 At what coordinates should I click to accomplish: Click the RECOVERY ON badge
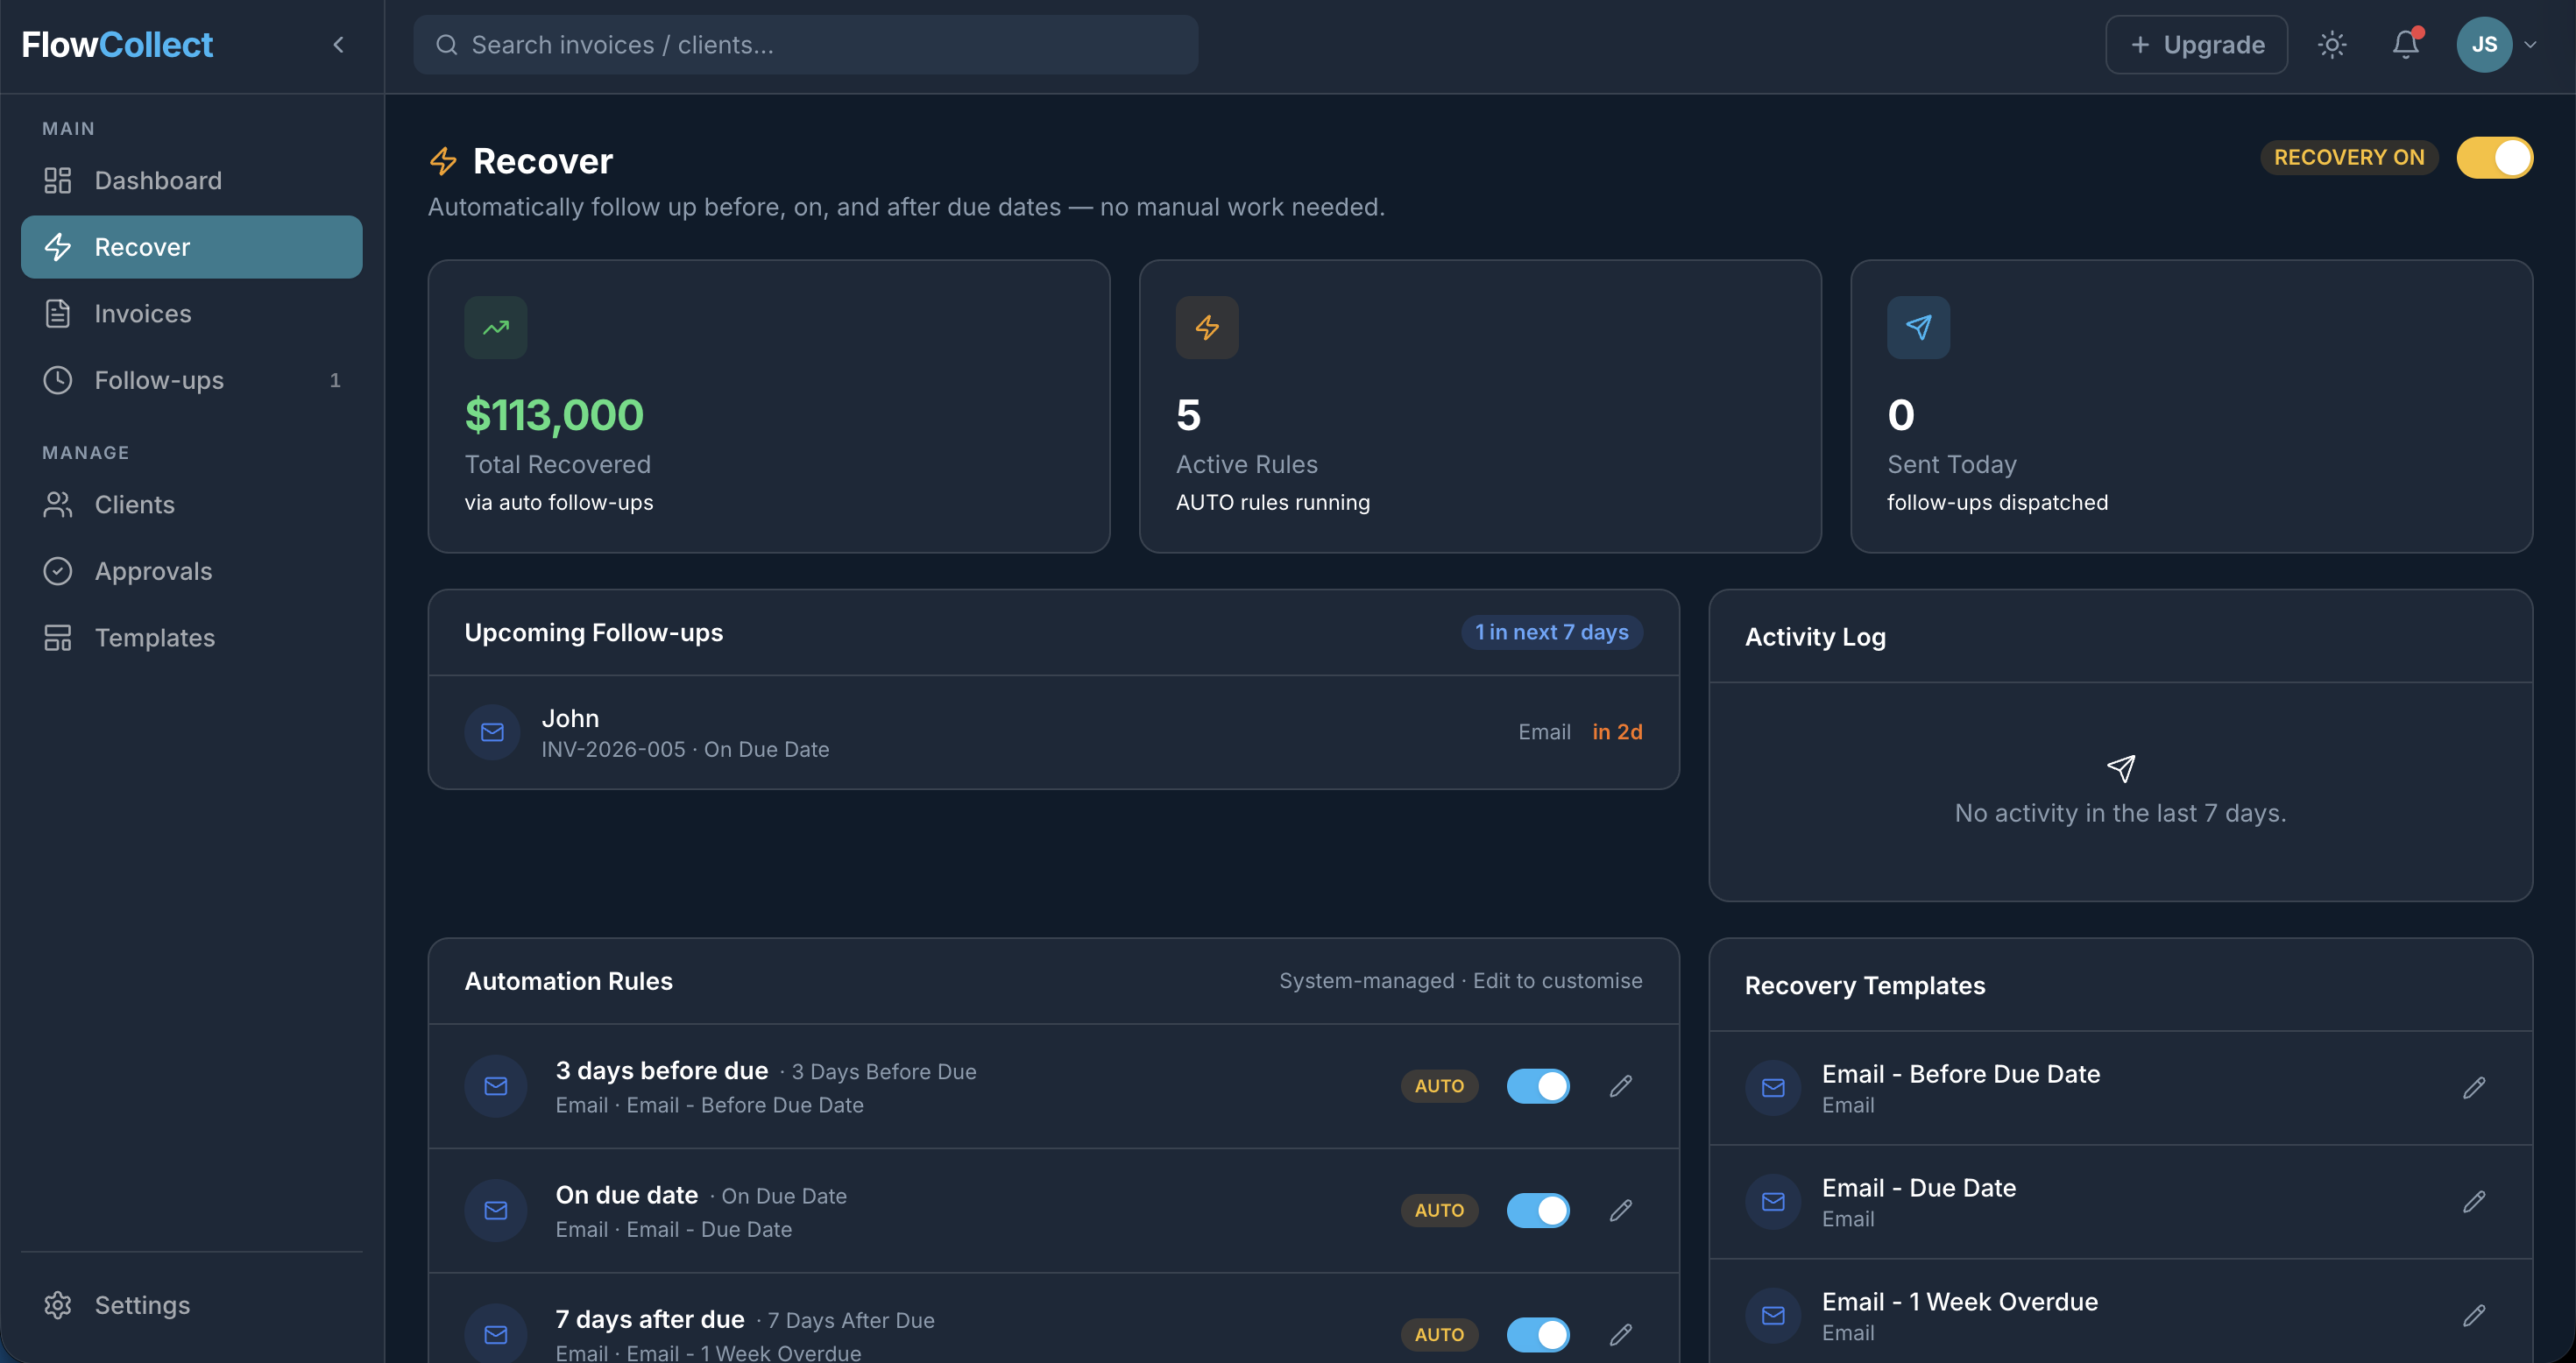point(2349,158)
